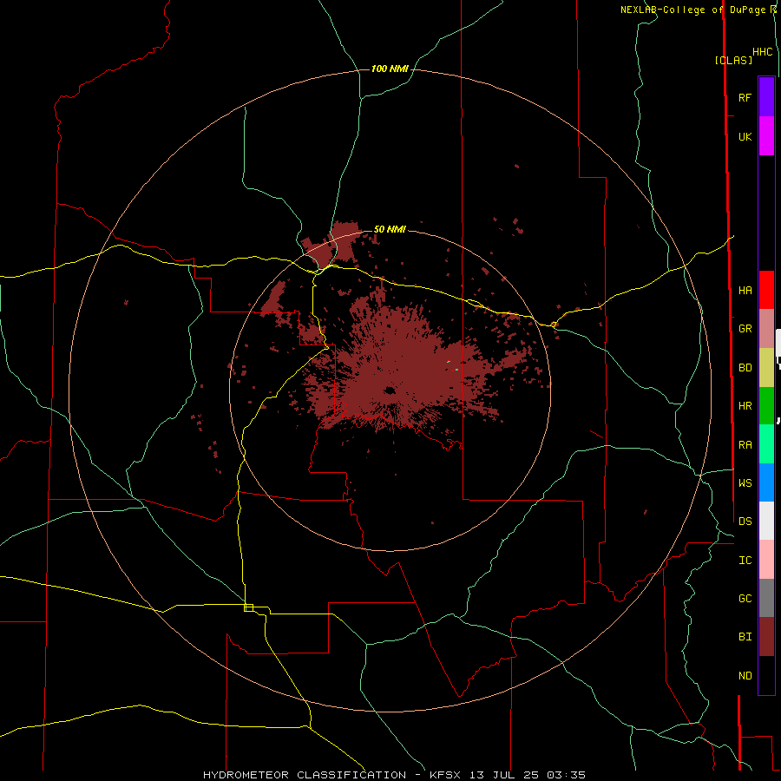
Task: Click the RA legend label
Action: click(745, 444)
